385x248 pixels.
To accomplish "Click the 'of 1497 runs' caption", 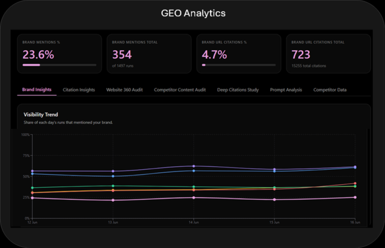I will [x=123, y=66].
